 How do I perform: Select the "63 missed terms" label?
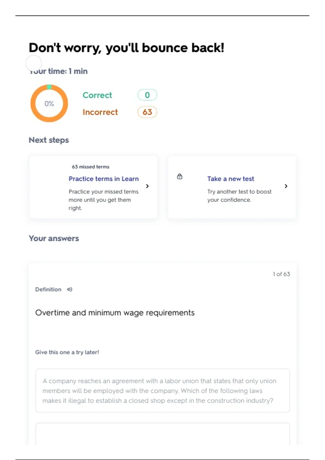(90, 167)
